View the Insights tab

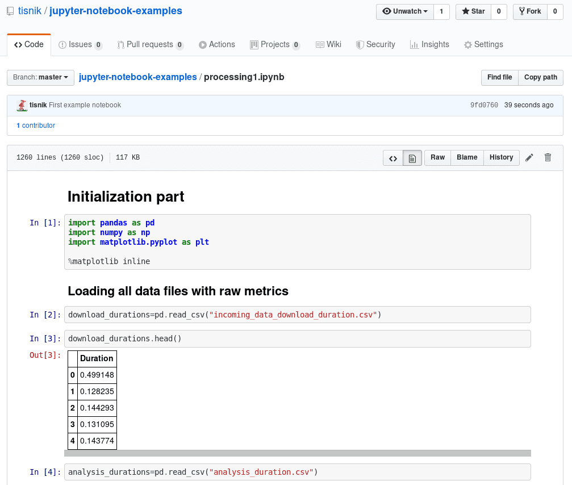tap(429, 44)
